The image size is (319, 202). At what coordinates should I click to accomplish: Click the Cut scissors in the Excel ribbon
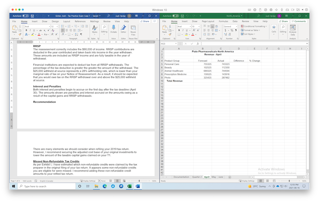(170, 27)
